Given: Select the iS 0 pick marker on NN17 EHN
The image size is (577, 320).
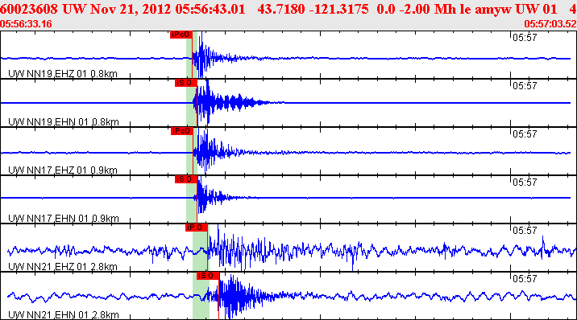Looking at the screenshot, I should coord(186,179).
